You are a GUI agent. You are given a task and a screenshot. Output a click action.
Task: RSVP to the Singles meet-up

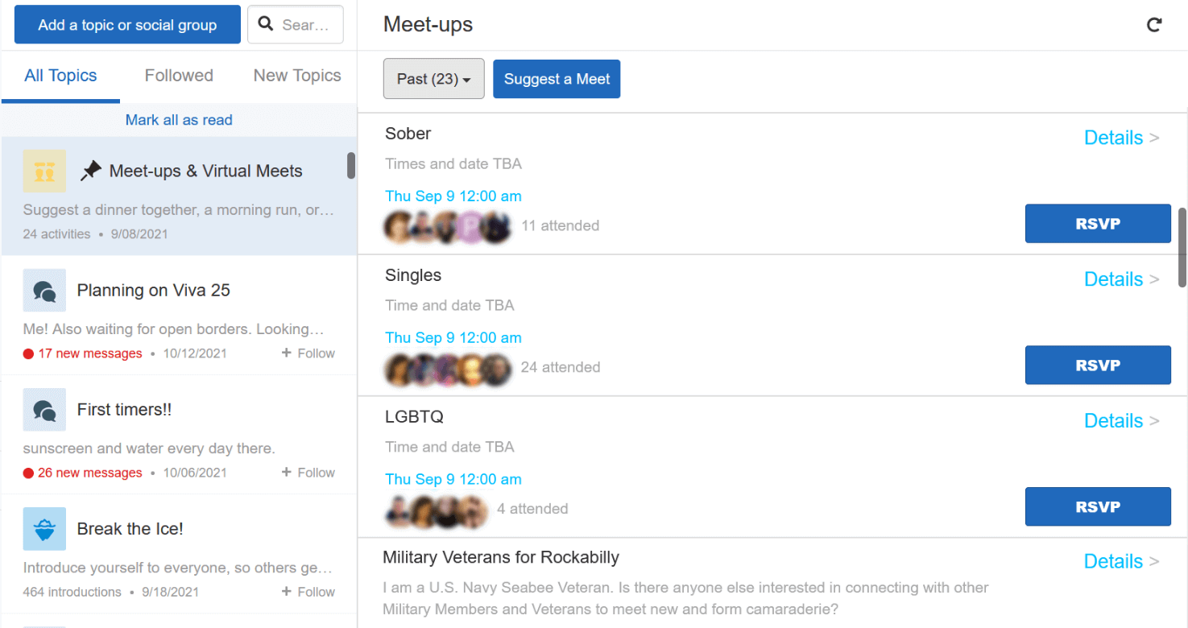[1097, 366]
